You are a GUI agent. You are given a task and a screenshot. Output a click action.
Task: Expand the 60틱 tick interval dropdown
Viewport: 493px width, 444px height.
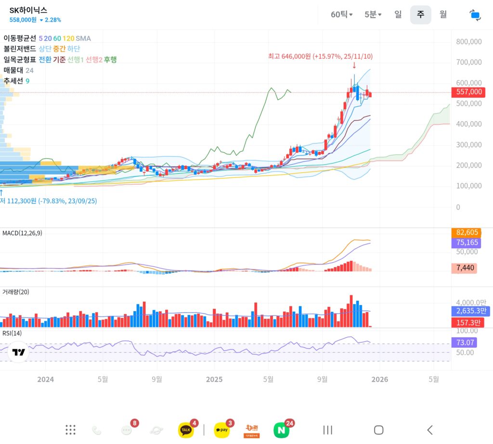tap(341, 14)
